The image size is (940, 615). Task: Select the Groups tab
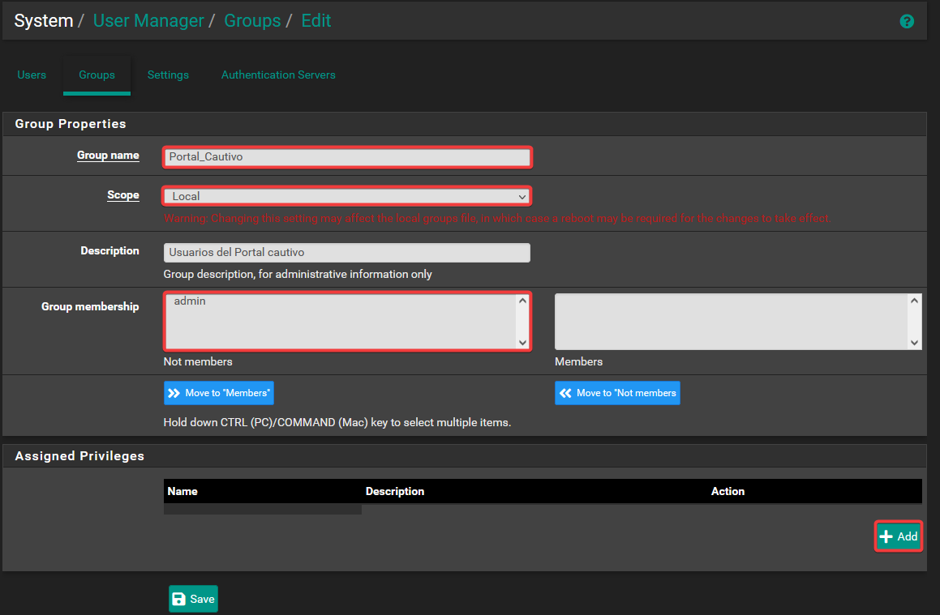pos(97,75)
